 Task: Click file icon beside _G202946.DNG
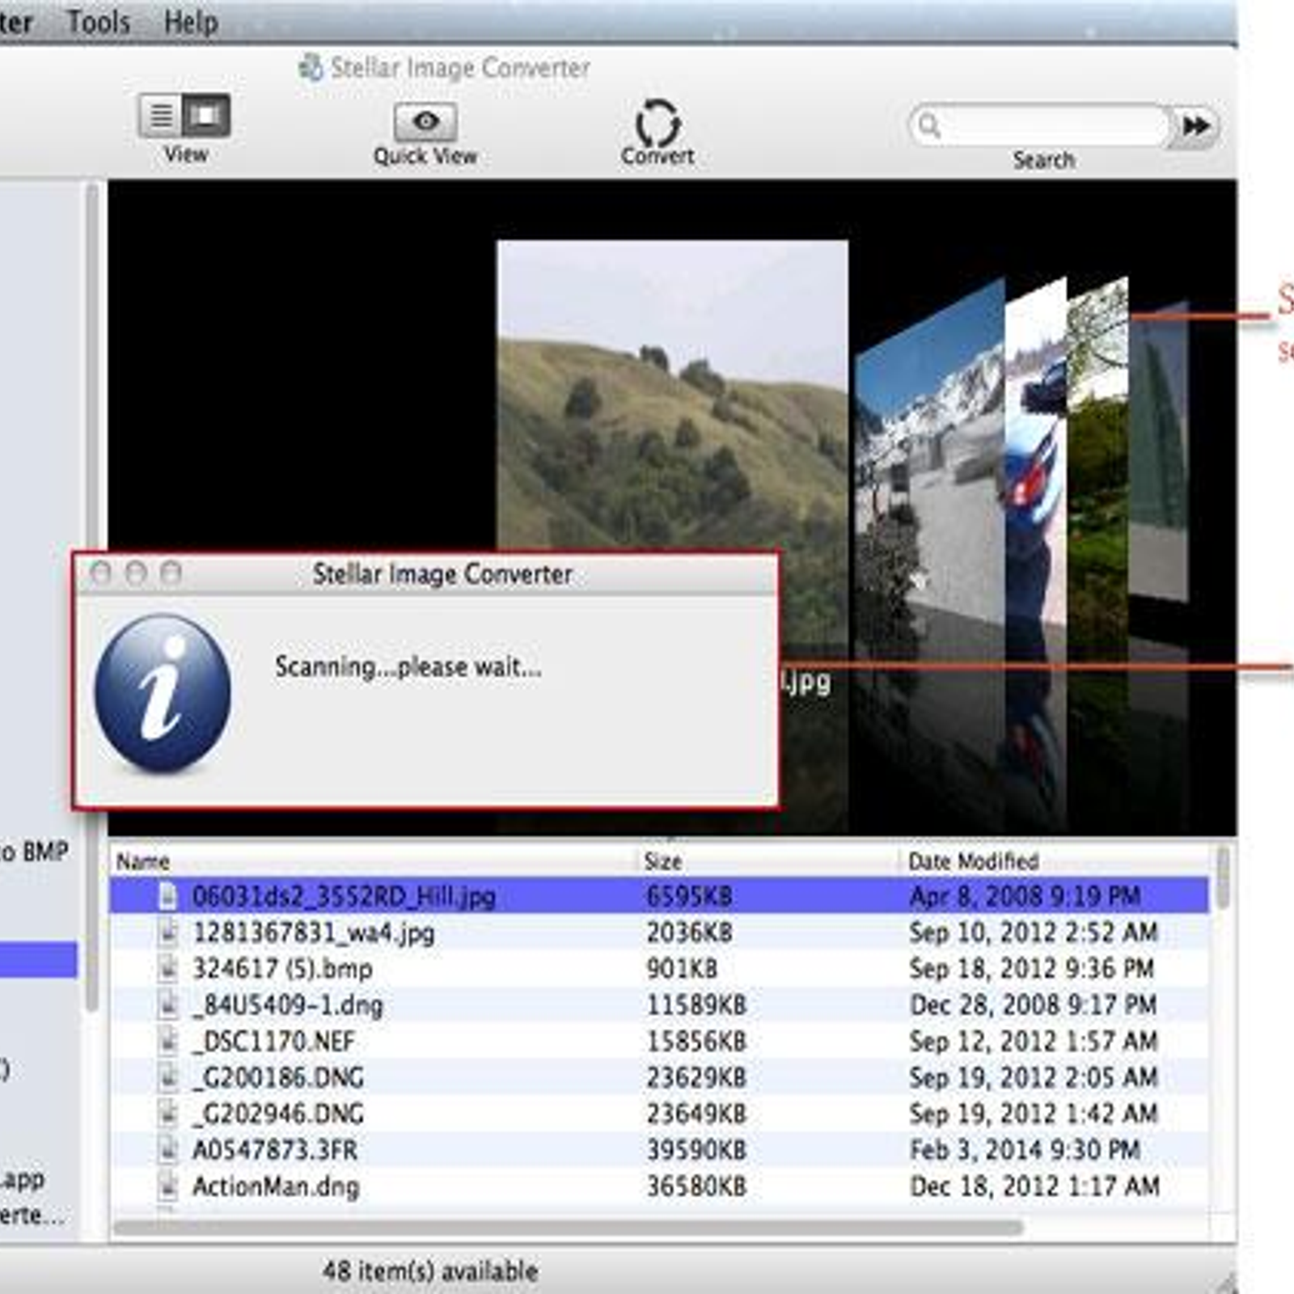[x=167, y=1114]
